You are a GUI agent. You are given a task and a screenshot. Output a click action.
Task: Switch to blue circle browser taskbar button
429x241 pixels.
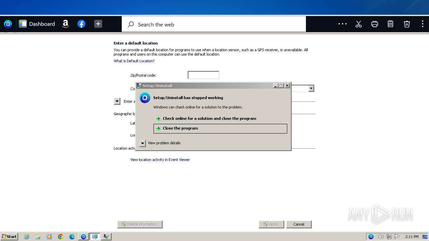point(83,237)
